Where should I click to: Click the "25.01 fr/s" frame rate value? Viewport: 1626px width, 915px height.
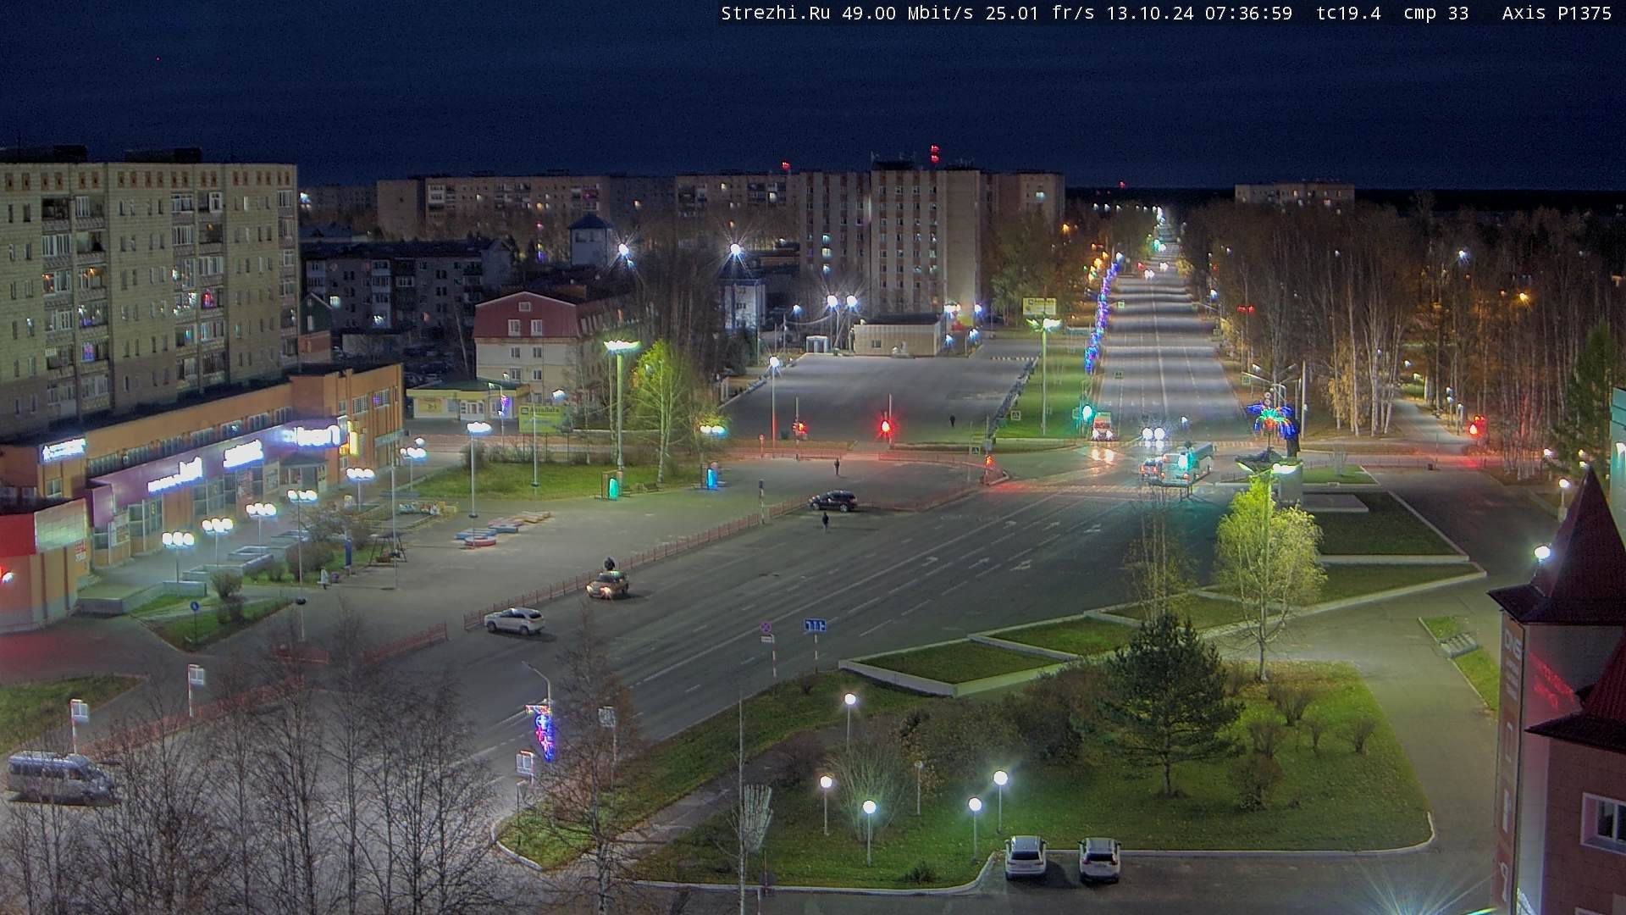click(x=1040, y=14)
